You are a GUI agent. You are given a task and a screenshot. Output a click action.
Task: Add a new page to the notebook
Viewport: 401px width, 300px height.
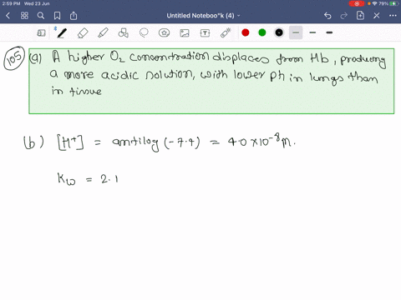click(x=360, y=16)
